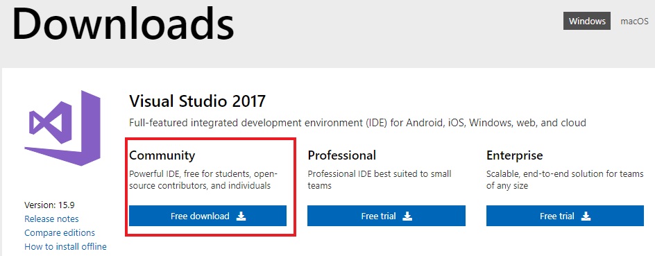Screen dimensions: 655x256
Task: Click the Community edition description text
Action: pos(203,179)
